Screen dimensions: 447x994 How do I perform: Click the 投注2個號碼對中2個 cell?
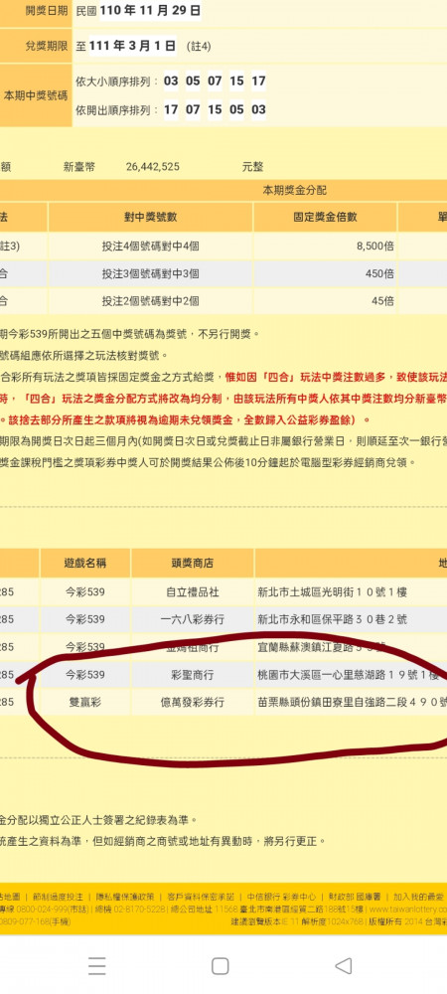150,300
